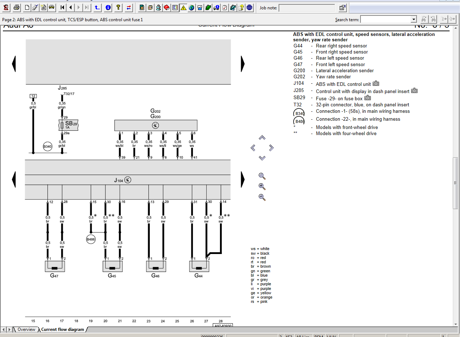Viewport: 460px width, 337px height.
Task: Zoom out with the minus magnifier
Action: click(x=262, y=197)
